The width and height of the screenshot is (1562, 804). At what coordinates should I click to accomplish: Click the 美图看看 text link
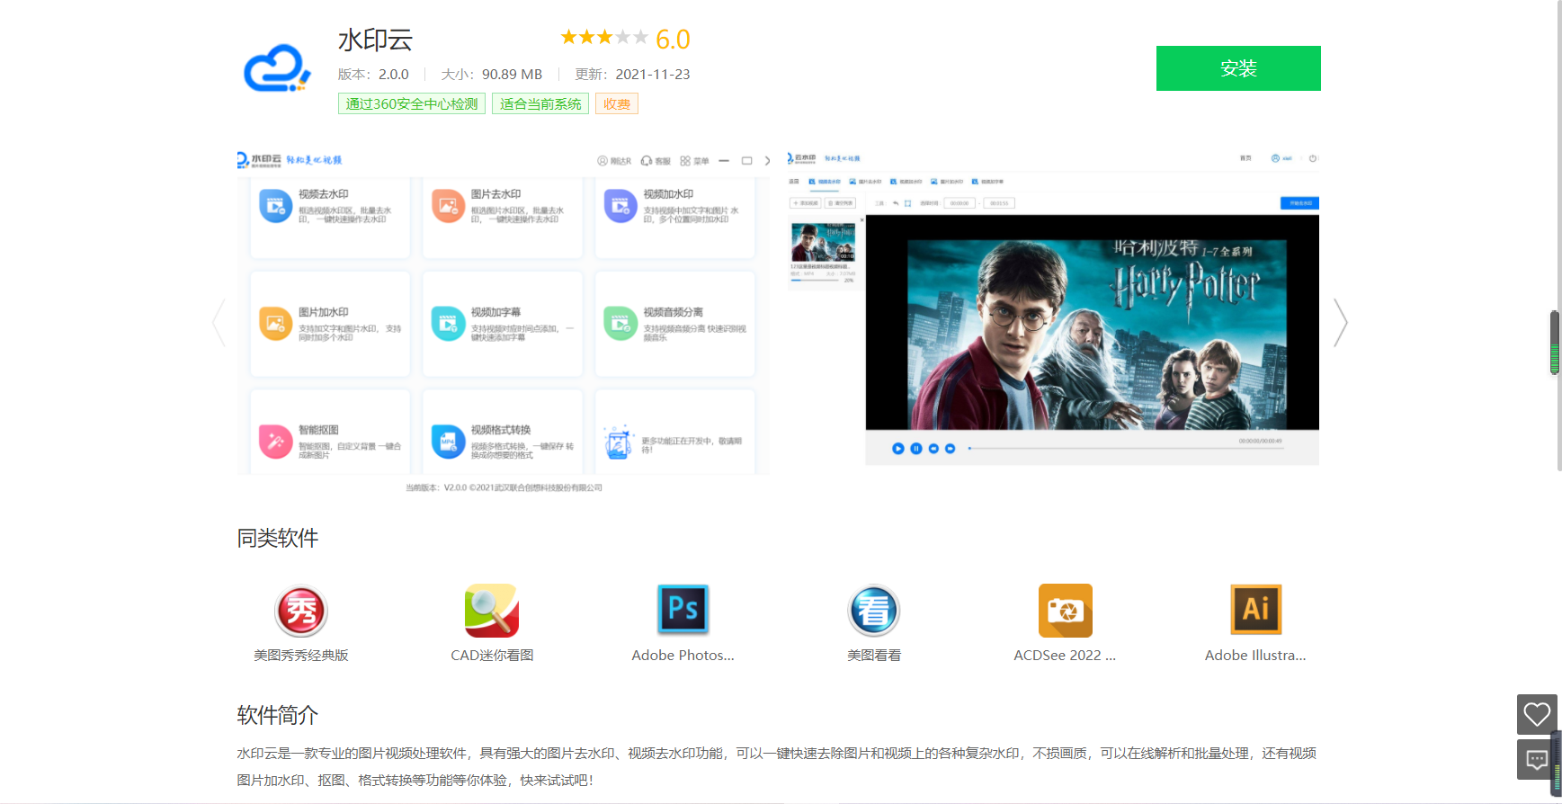pyautogui.click(x=874, y=656)
